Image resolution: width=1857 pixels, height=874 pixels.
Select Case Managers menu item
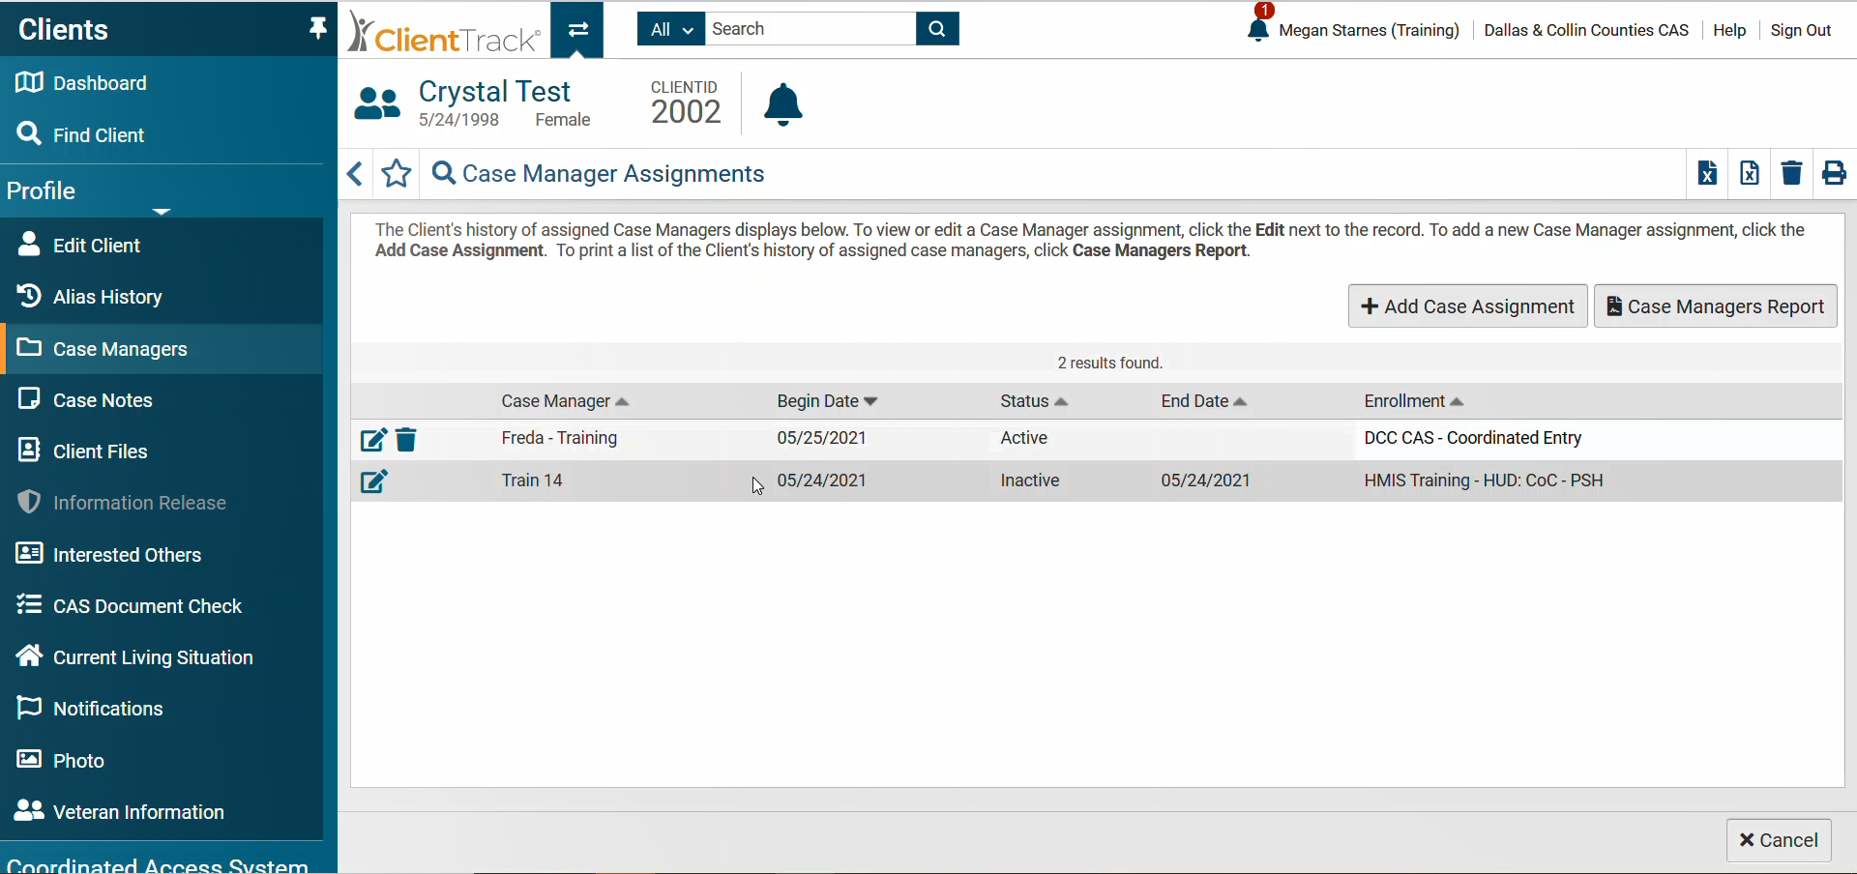tap(162, 349)
